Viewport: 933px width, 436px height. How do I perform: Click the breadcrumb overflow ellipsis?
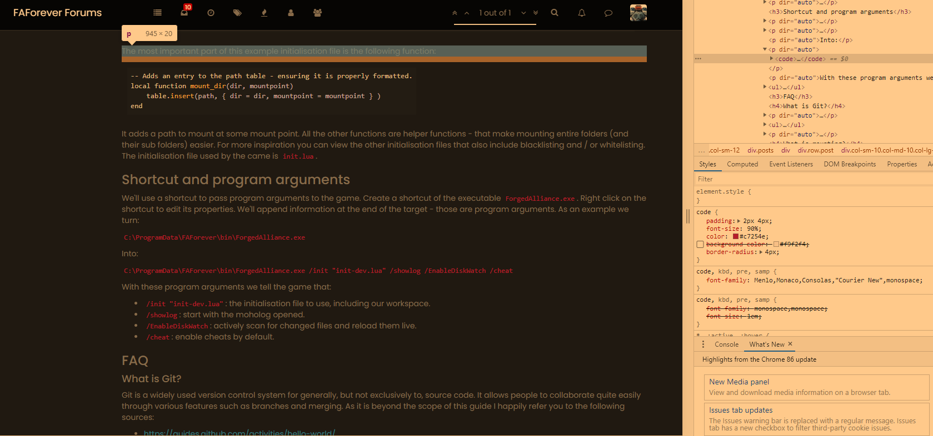point(702,150)
